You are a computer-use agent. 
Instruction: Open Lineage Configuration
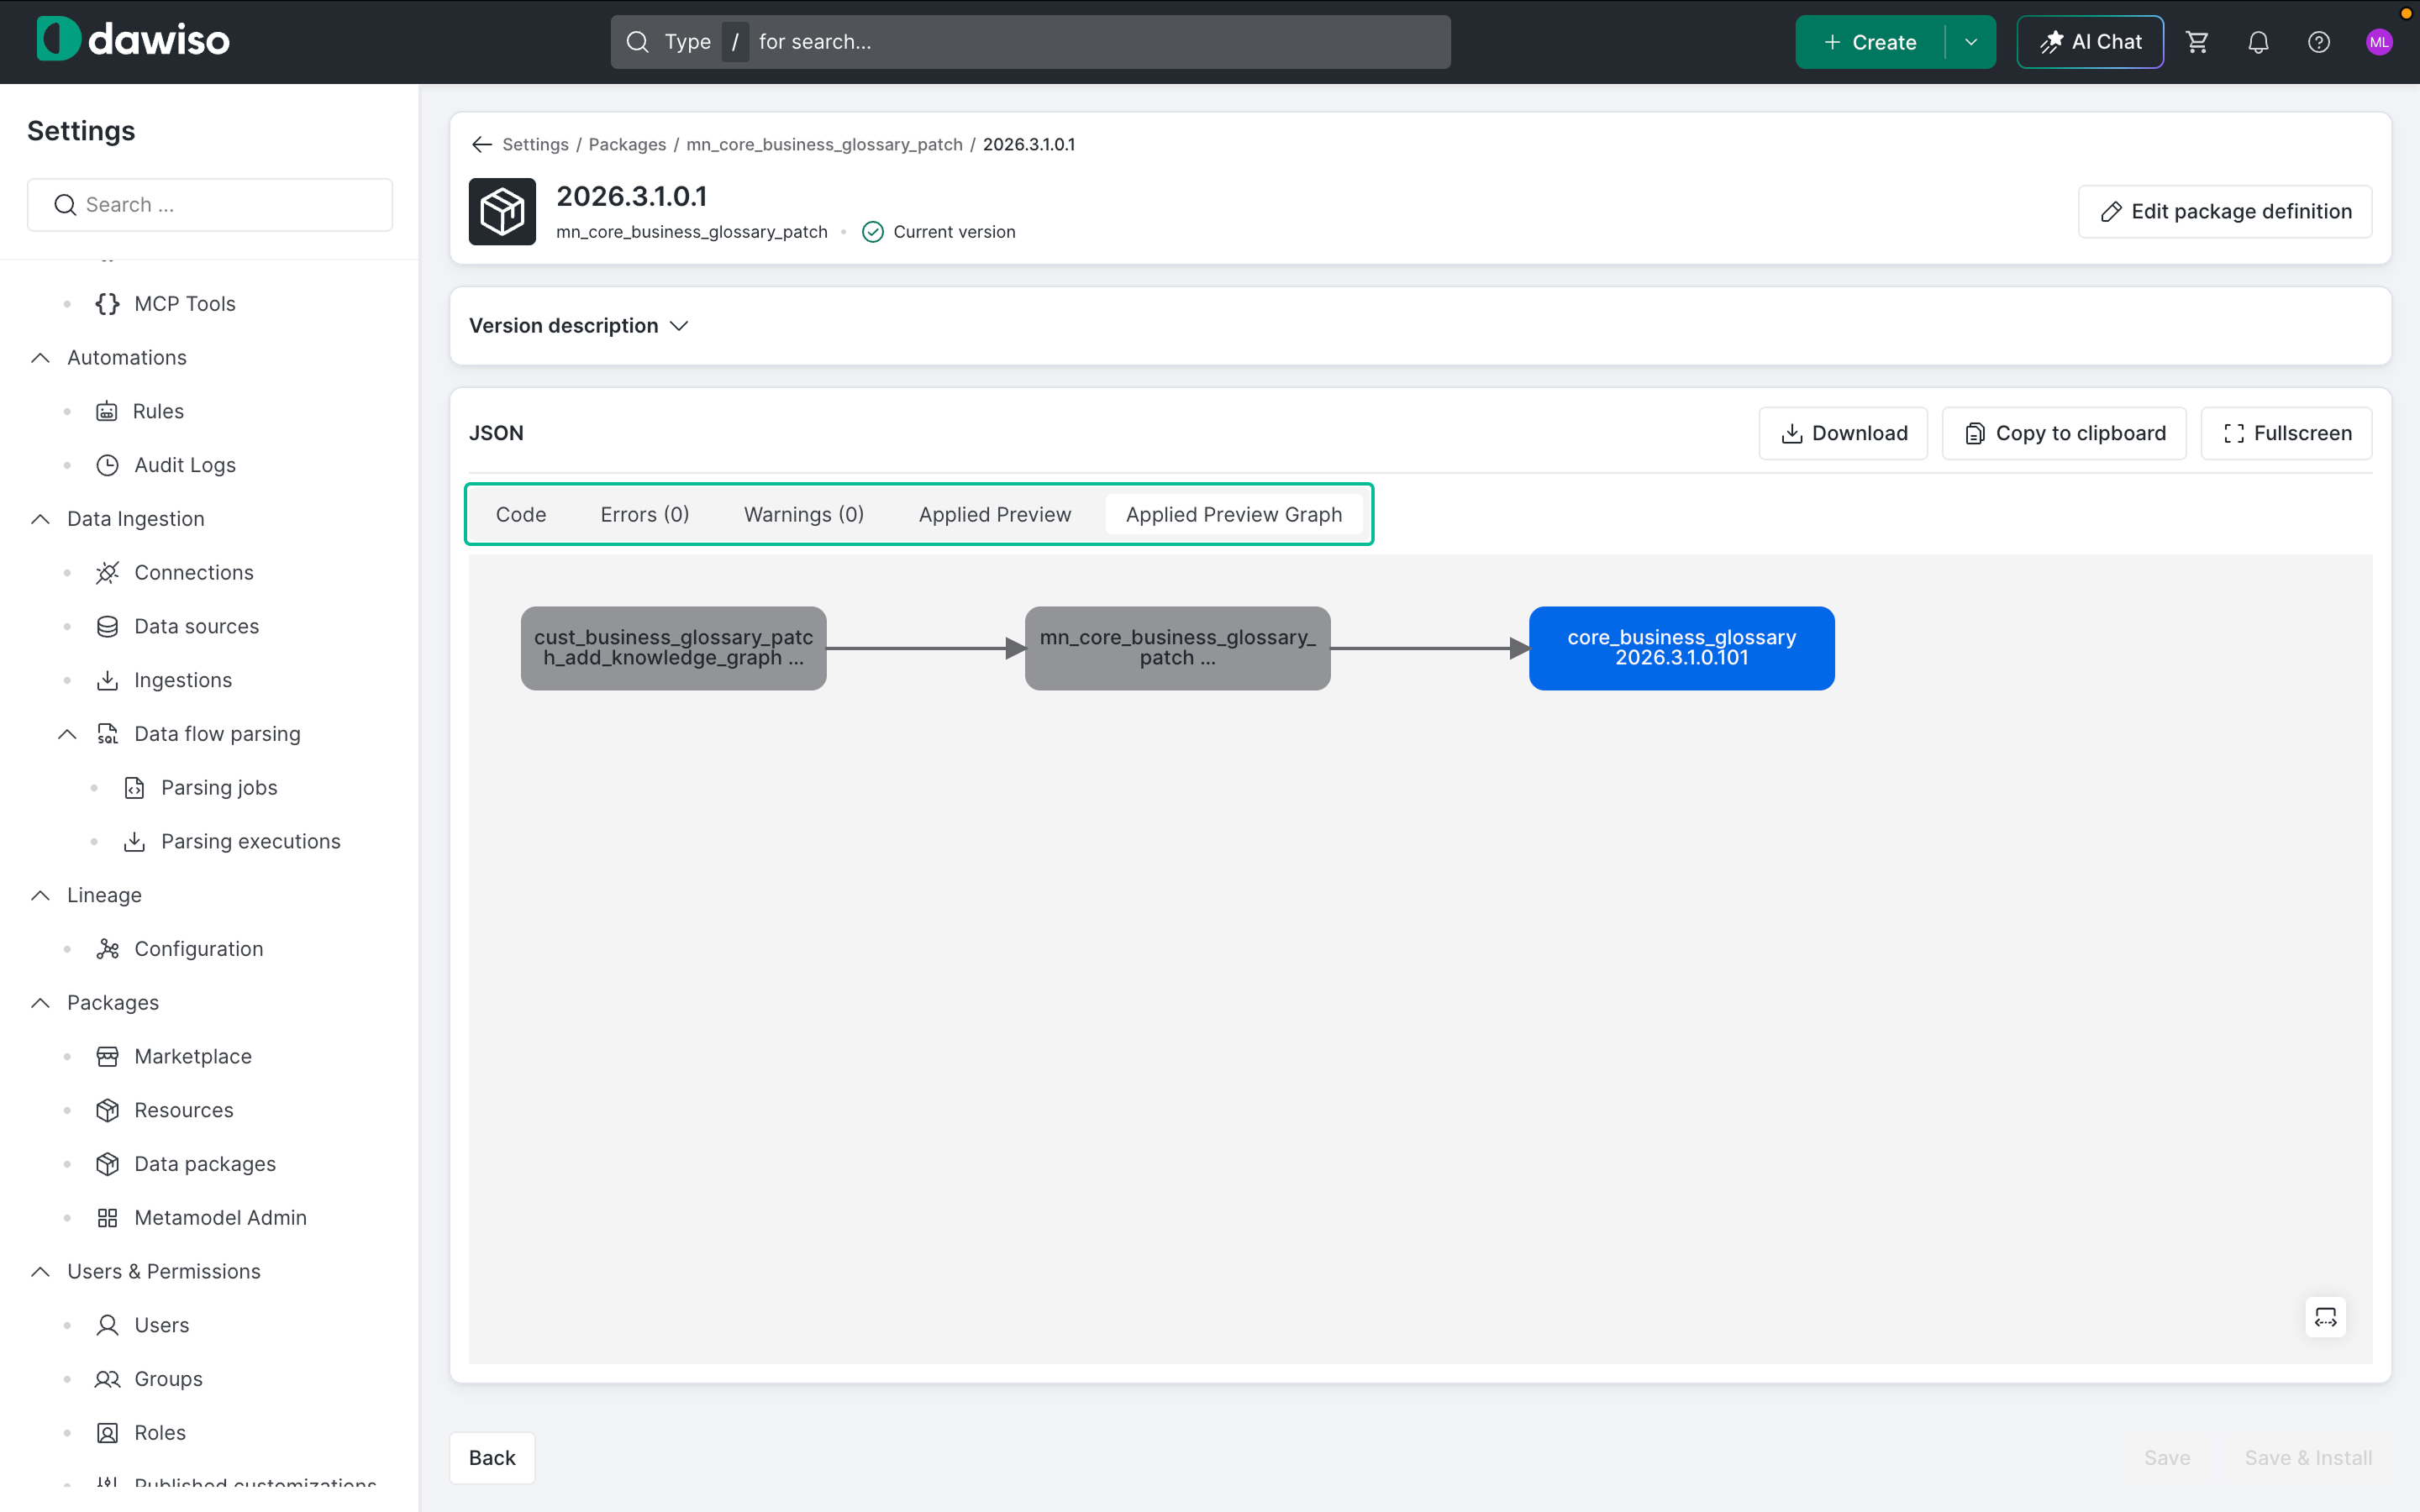pos(198,948)
